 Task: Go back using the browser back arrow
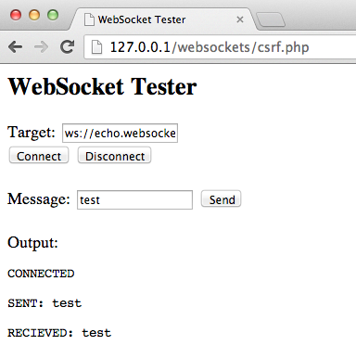[x=16, y=47]
